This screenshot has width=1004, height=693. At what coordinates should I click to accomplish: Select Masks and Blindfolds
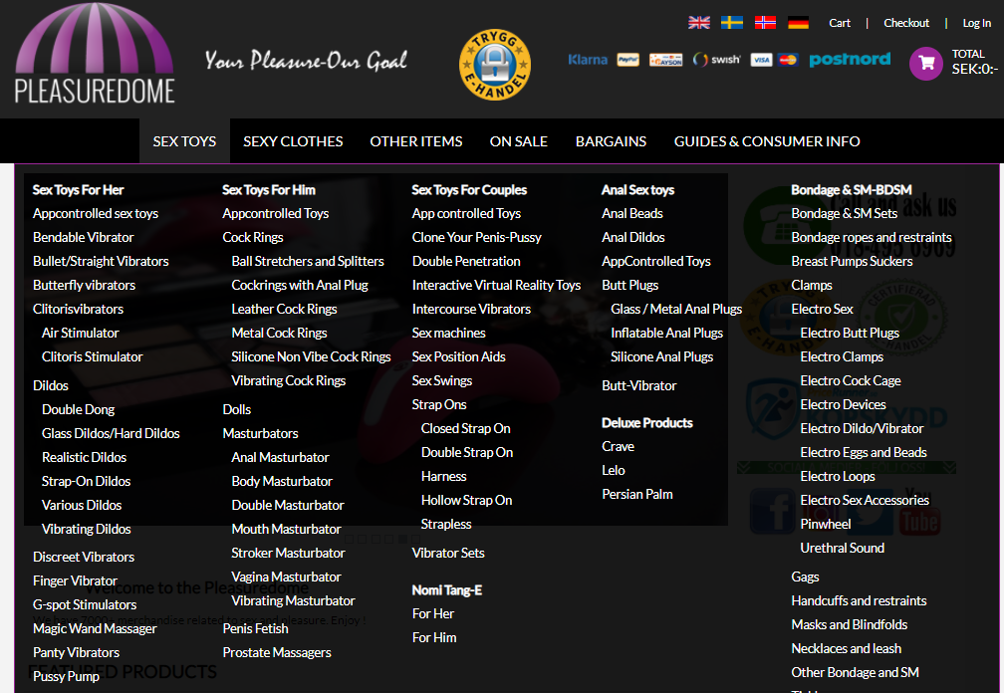click(849, 624)
